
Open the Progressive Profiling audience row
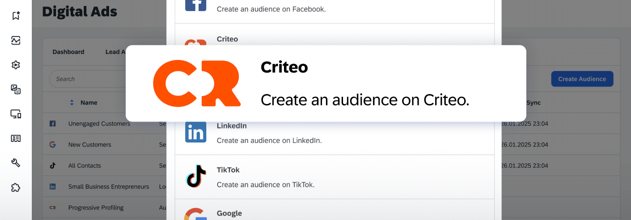coord(96,207)
